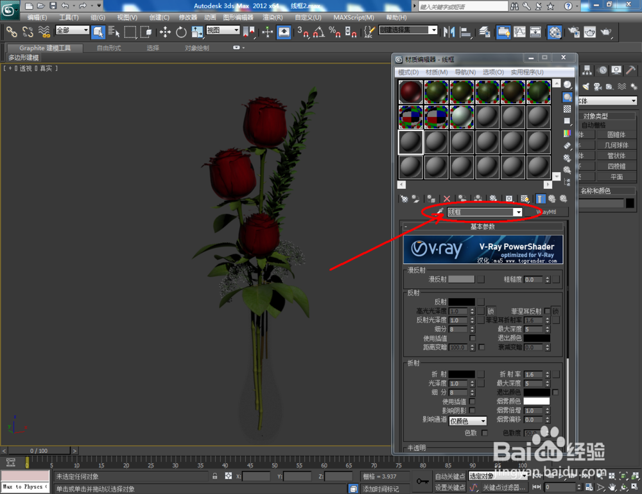Toggle Percent Snap icon
Screen dimensions: 642x494
click(x=334, y=32)
